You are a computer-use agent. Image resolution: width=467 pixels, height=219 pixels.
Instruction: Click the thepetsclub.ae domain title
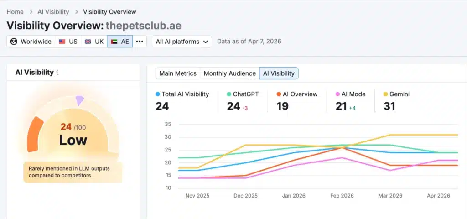pyautogui.click(x=144, y=26)
